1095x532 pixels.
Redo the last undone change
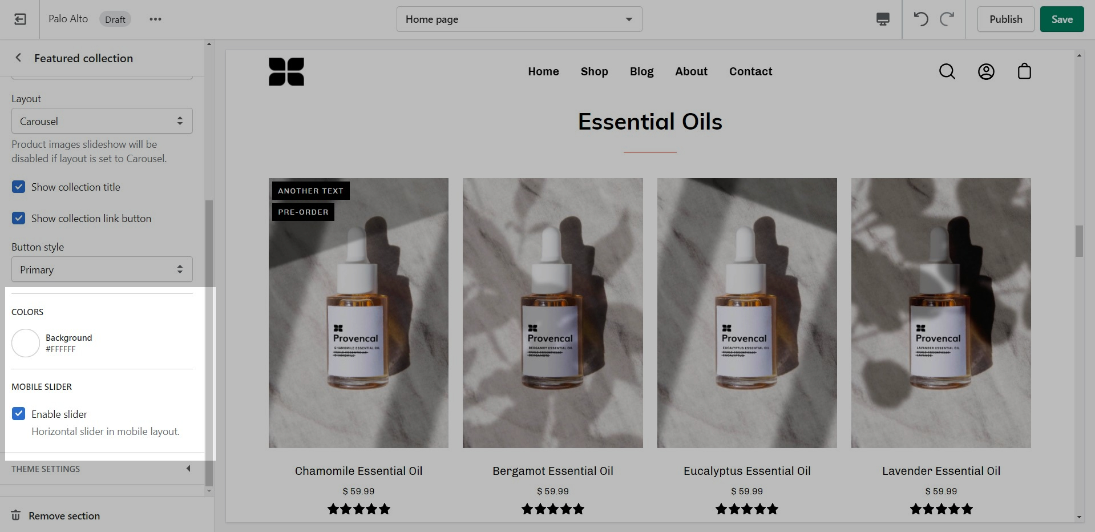[x=947, y=19]
